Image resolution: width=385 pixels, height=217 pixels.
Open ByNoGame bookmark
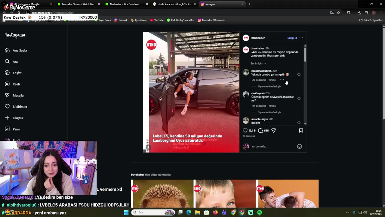139,20
